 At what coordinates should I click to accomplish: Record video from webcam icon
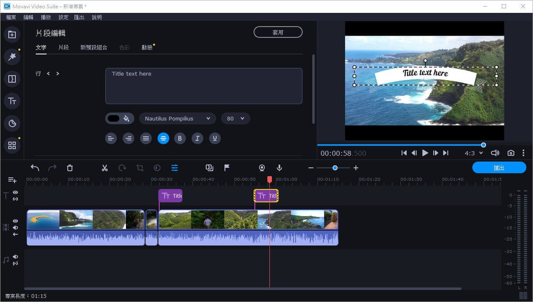click(262, 168)
